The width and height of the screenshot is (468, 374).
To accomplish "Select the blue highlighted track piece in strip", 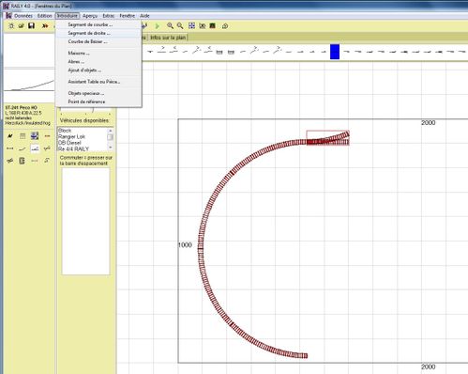I will click(x=335, y=52).
